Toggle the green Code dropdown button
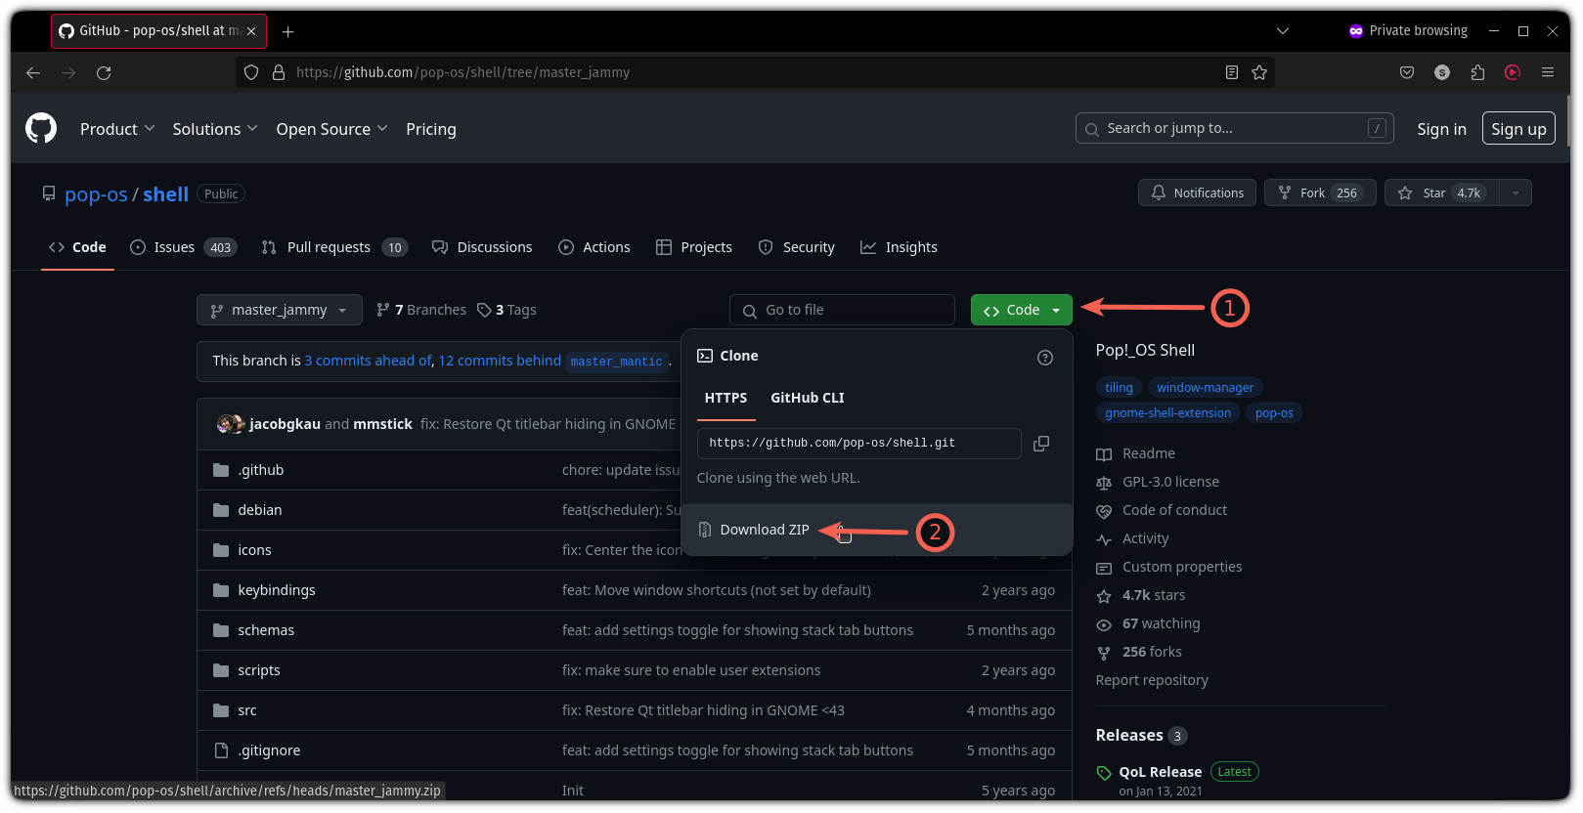 pyautogui.click(x=1021, y=310)
